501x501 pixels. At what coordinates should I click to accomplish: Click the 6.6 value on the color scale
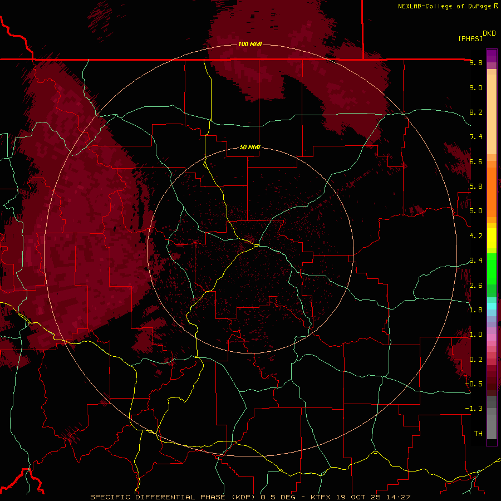point(476,161)
